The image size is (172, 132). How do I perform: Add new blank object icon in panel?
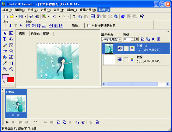point(142,39)
